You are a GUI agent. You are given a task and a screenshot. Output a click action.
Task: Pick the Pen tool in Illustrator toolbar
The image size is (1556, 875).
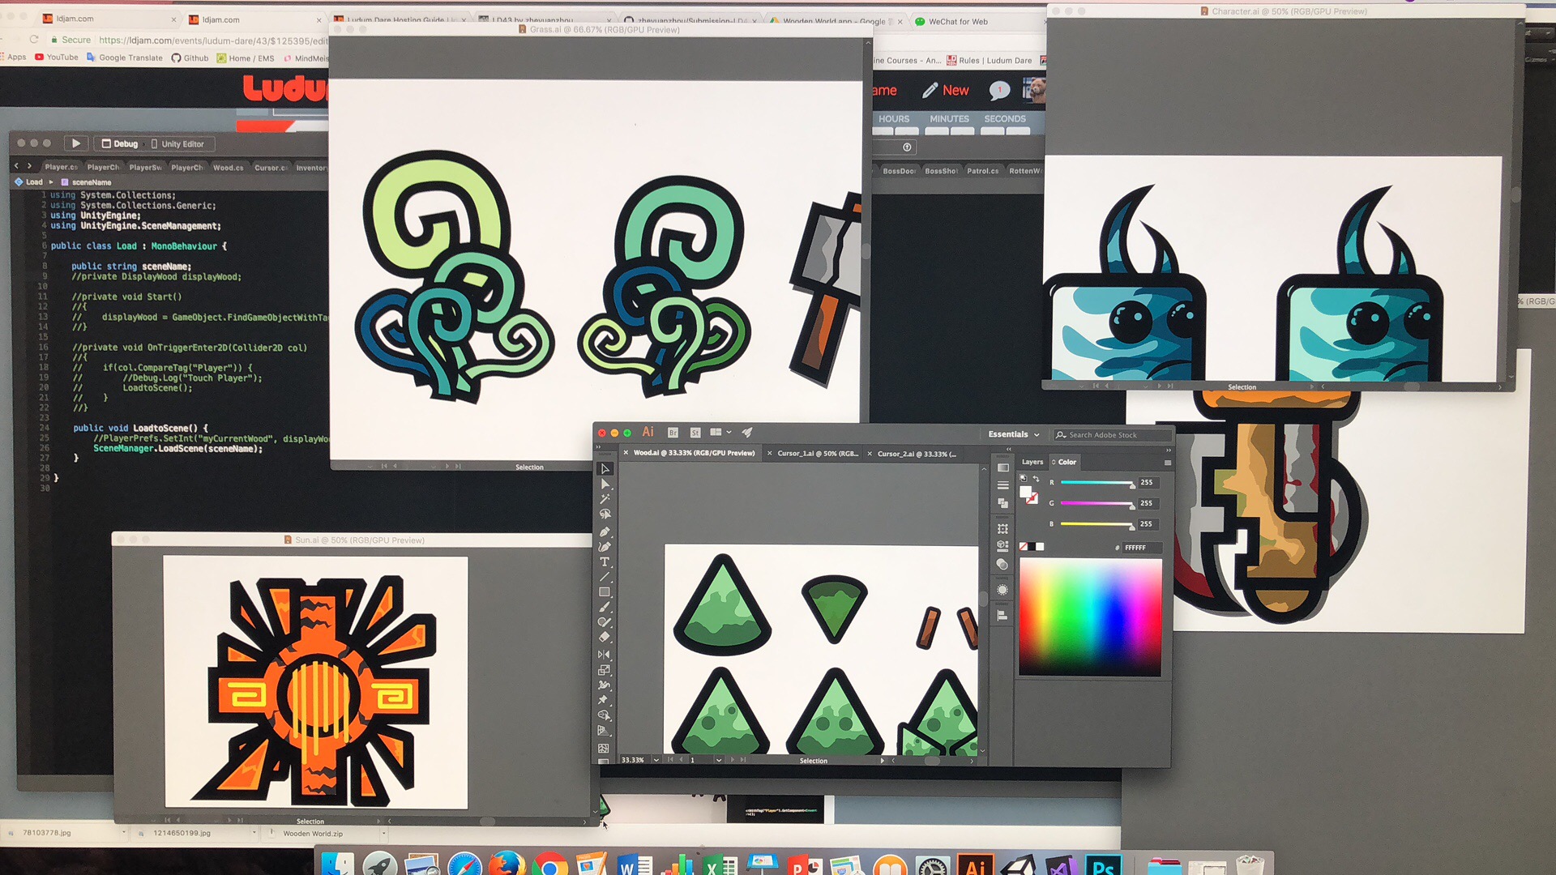pos(605,531)
